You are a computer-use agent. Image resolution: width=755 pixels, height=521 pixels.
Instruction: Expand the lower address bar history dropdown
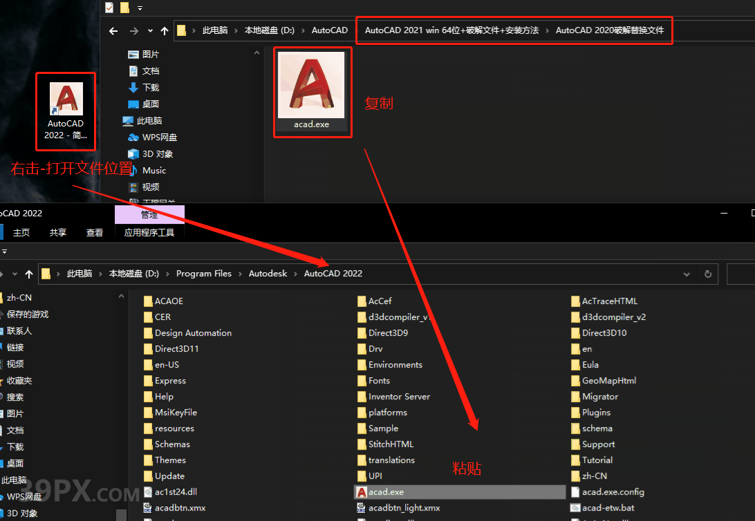pos(687,274)
